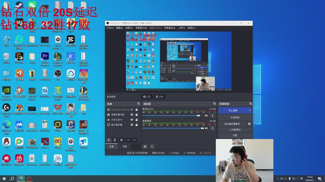Viewport: 325px width, 182px height.
Task: Open the 停靠窗口(D) menu in OBS
Action: [141, 28]
